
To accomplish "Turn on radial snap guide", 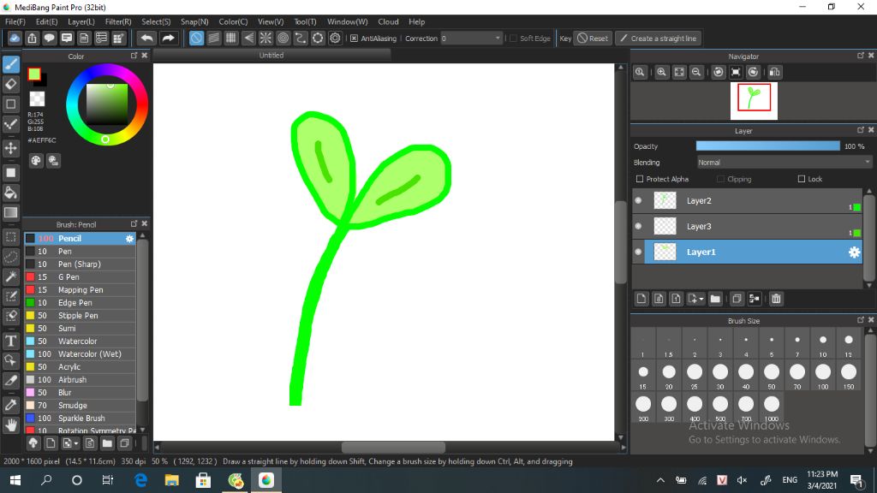I will click(x=265, y=39).
